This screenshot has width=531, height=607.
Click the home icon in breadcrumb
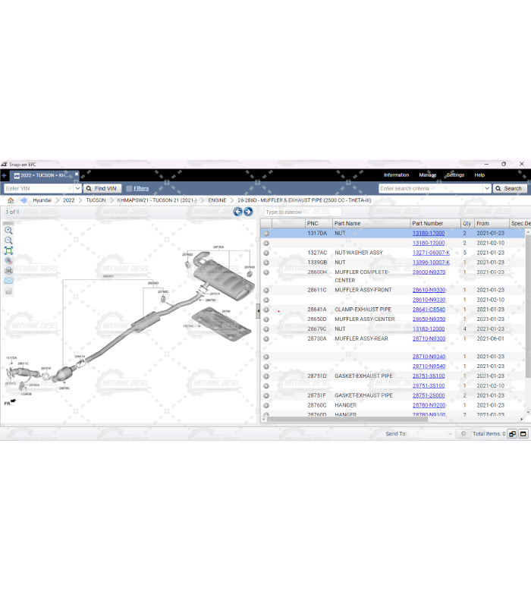tap(11, 200)
